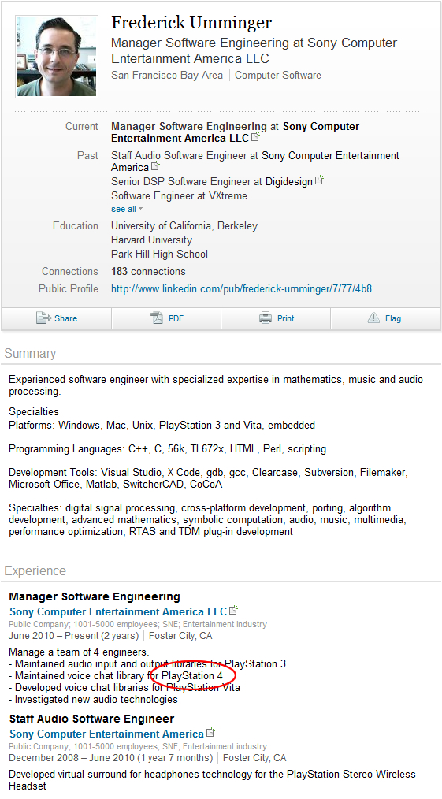442x799 pixels.
Task: Click the printer icon
Action: point(266,318)
